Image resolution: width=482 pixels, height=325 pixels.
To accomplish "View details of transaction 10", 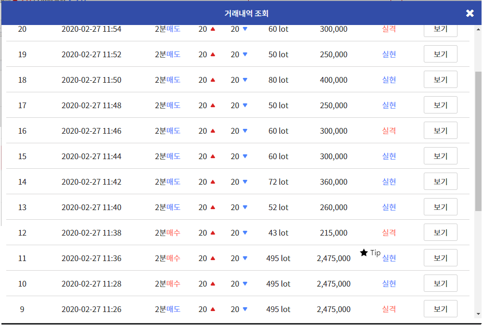I will click(440, 284).
